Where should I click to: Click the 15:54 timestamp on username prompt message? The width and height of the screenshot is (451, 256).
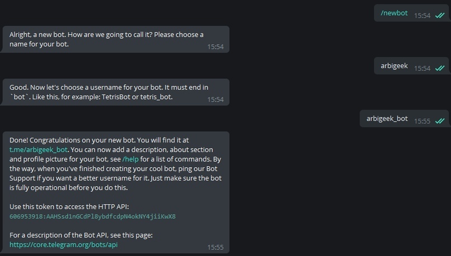click(215, 99)
